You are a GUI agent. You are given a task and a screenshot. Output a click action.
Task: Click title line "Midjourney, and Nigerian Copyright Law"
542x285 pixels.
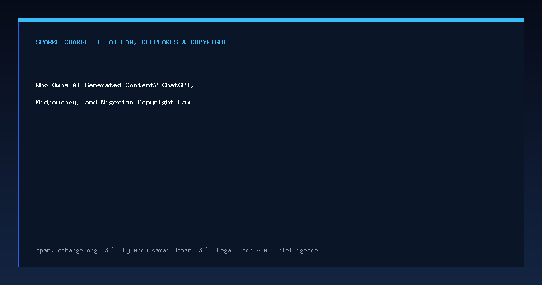113,102
